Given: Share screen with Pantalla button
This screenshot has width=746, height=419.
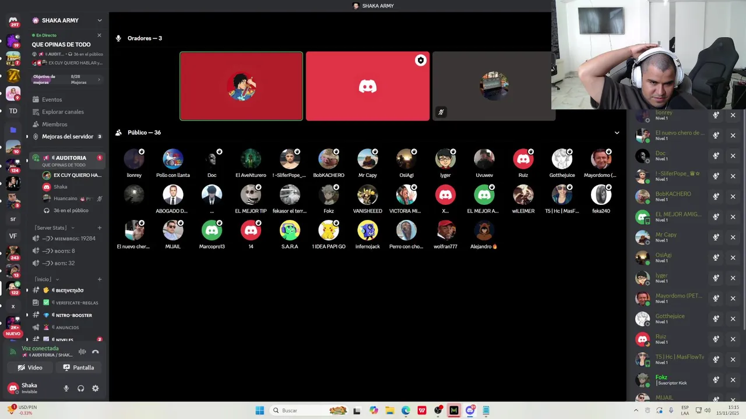Looking at the screenshot, I should point(79,367).
